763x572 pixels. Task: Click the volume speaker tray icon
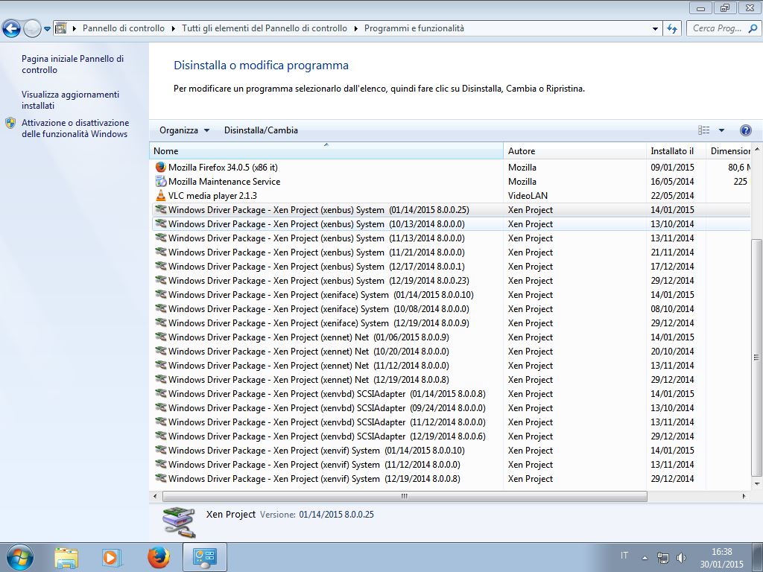(681, 557)
